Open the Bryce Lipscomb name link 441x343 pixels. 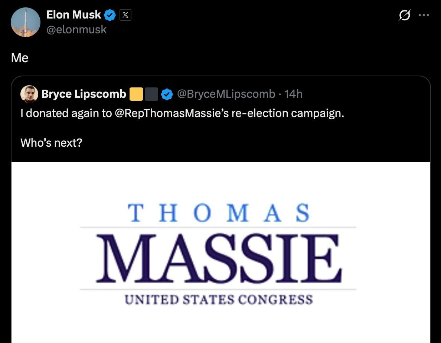click(x=84, y=94)
